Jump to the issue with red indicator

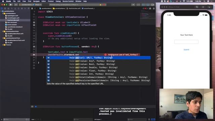[145, 8]
